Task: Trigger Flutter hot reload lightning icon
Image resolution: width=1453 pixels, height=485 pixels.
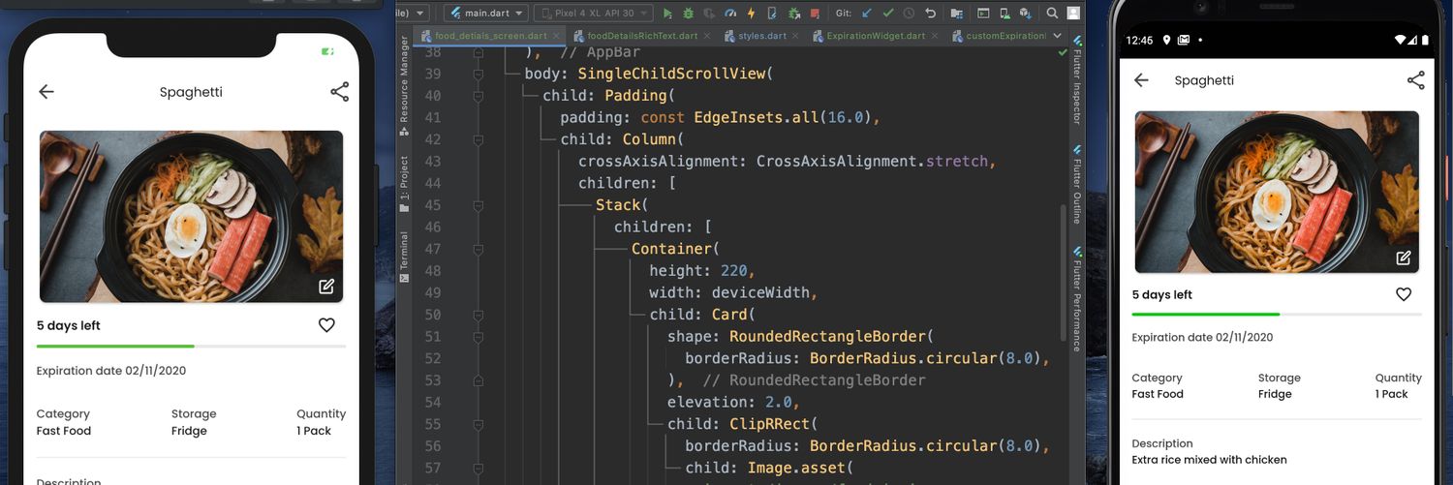Action: [x=751, y=14]
